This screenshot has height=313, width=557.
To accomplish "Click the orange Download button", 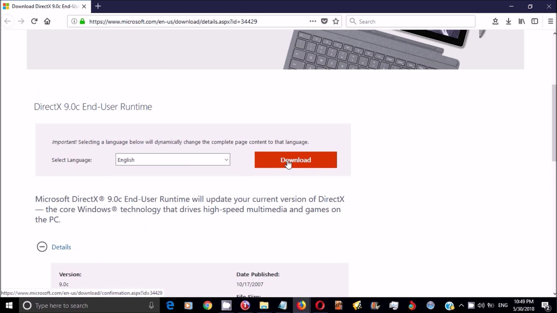I will [x=295, y=160].
